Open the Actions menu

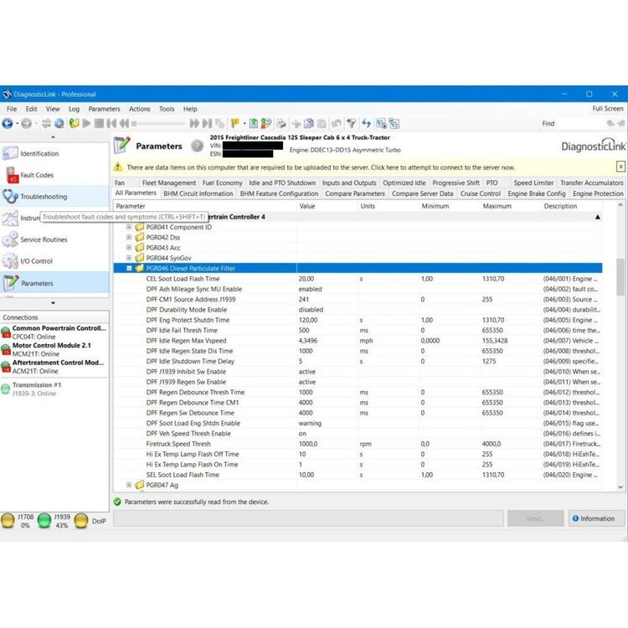pyautogui.click(x=140, y=109)
